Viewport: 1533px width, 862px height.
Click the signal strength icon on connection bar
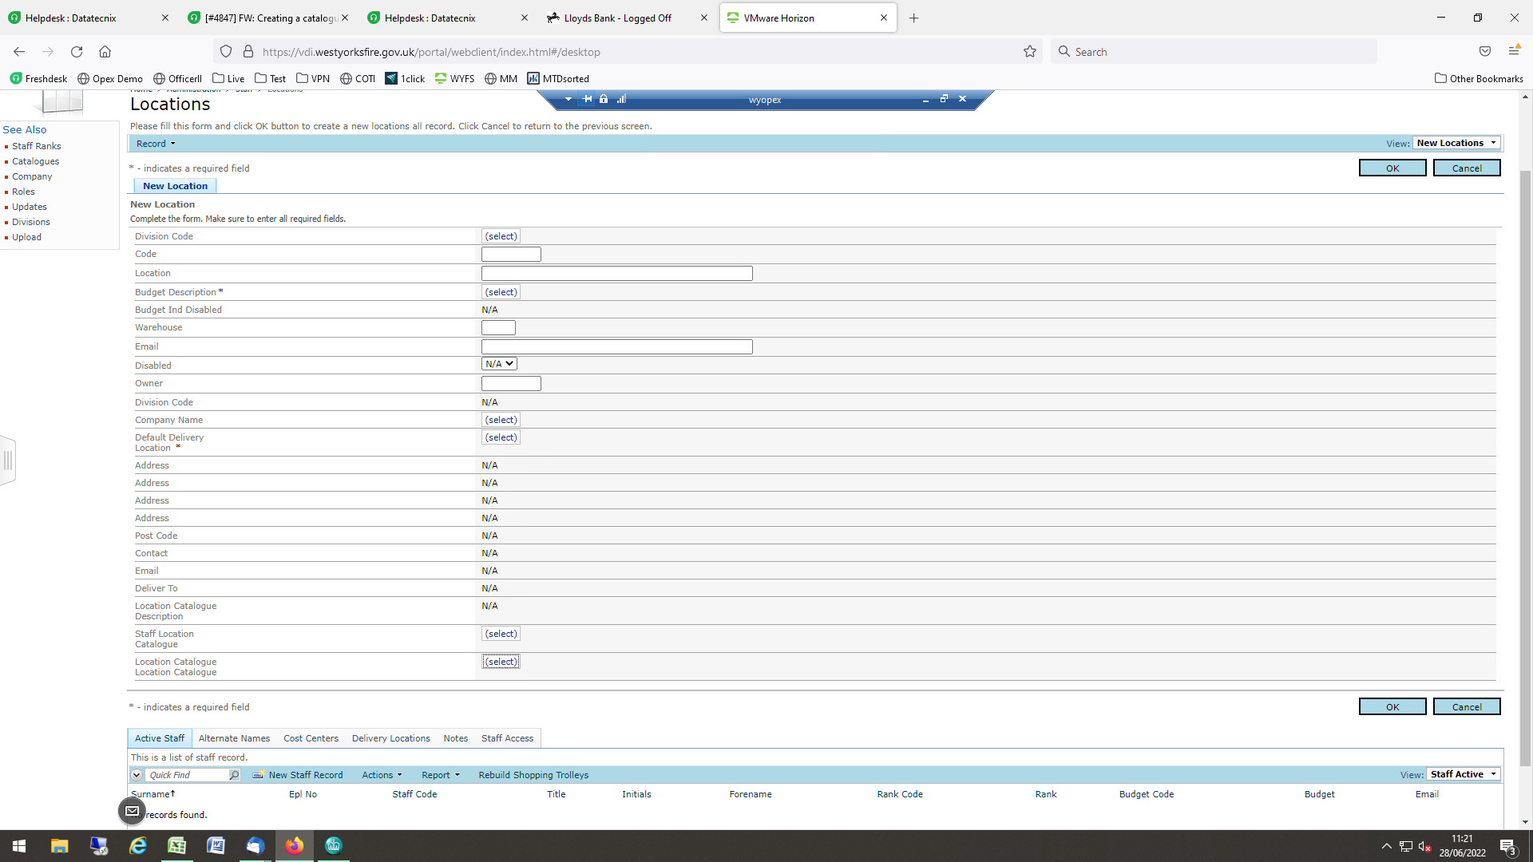621,99
